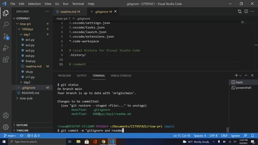Open Source Control view with 2 changes
The height and width of the screenshot is (145, 258).
6,36
